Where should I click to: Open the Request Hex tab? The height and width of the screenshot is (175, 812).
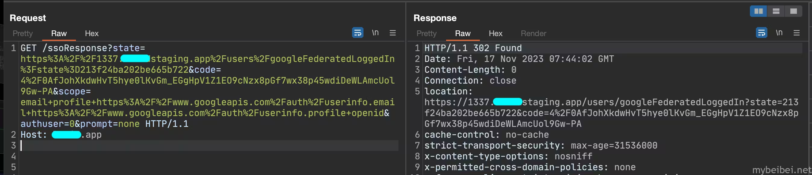click(92, 33)
